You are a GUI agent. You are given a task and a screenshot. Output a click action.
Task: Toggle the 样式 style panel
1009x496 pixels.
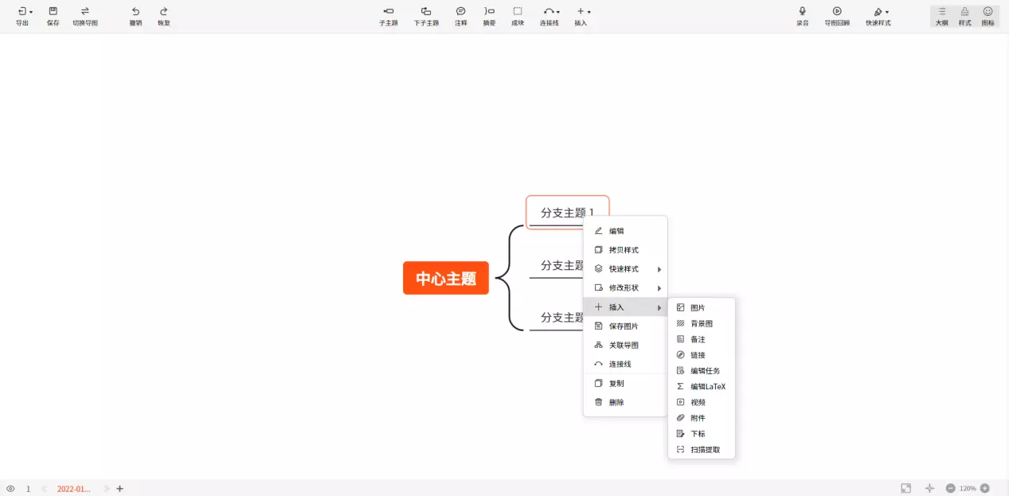pyautogui.click(x=964, y=16)
